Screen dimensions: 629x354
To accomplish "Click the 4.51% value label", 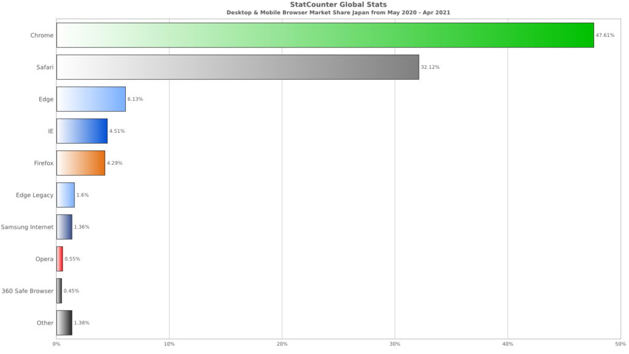I will tap(117, 131).
